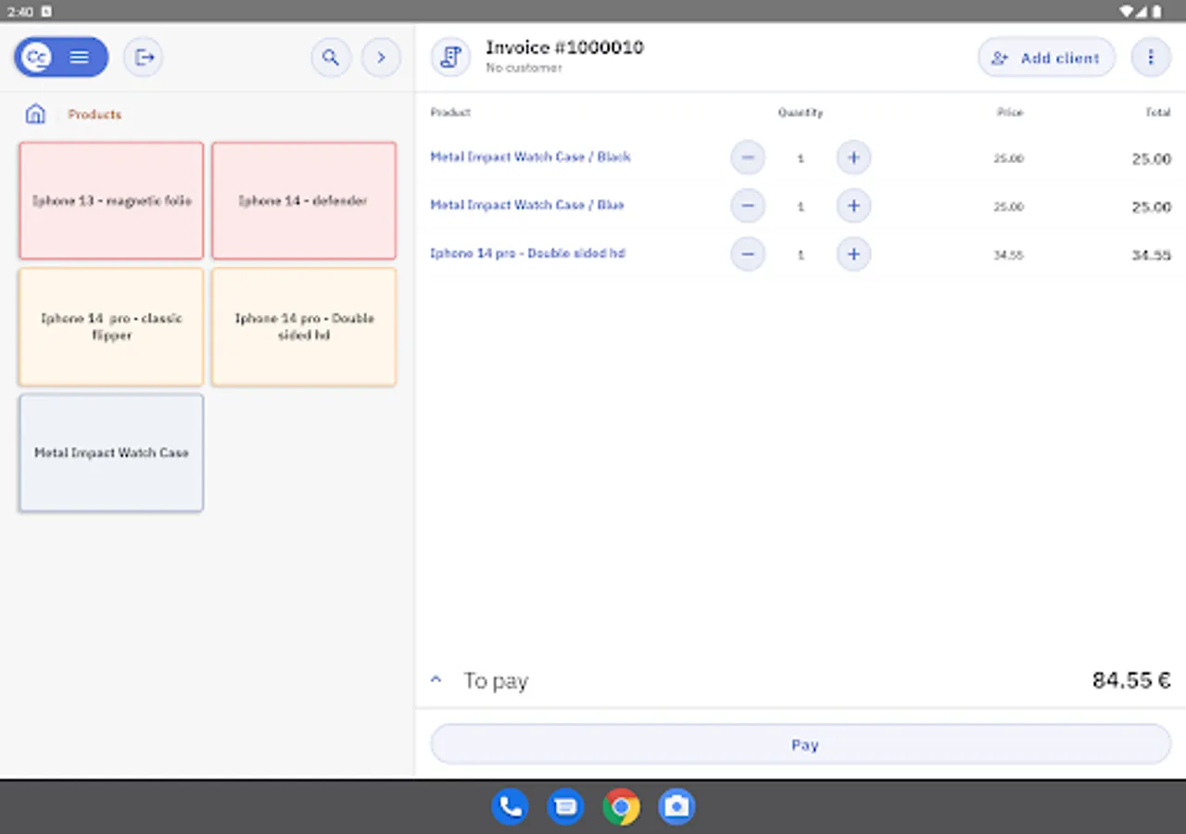Launch Chrome from the taskbar
The image size is (1186, 834).
pos(621,807)
